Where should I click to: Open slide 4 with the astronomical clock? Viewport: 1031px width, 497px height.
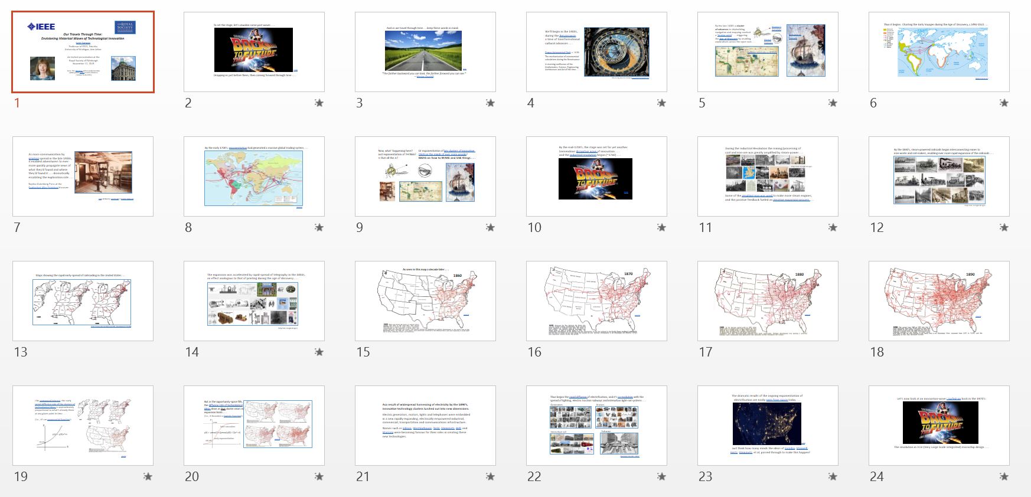[x=596, y=52]
